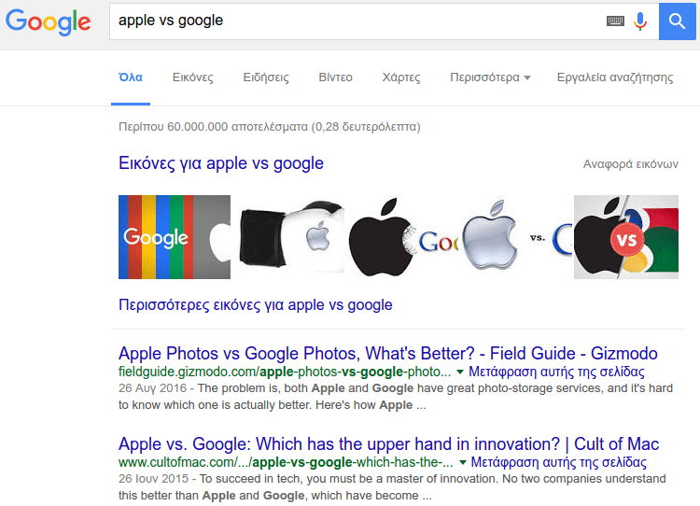
Task: Open the green arrow beside the cultofmac URL
Action: pyautogui.click(x=463, y=462)
